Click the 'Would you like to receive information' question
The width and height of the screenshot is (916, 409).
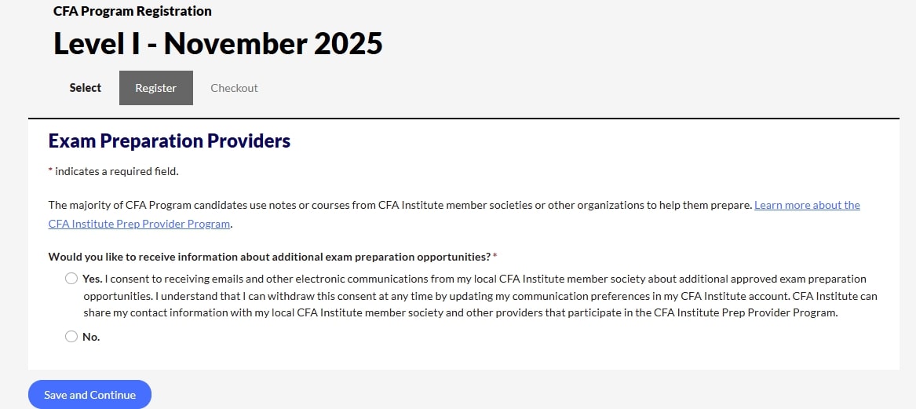tap(269, 257)
